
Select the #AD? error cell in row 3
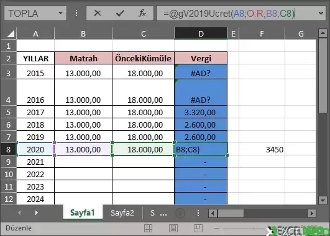(x=201, y=72)
